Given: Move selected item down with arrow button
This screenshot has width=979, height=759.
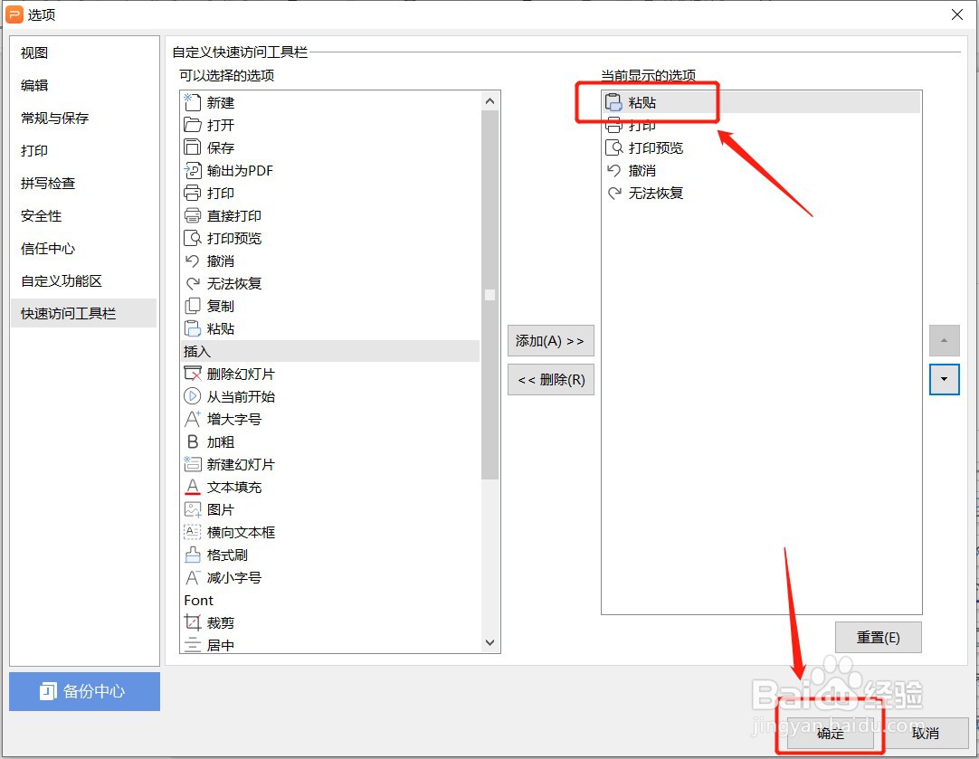Looking at the screenshot, I should [944, 380].
